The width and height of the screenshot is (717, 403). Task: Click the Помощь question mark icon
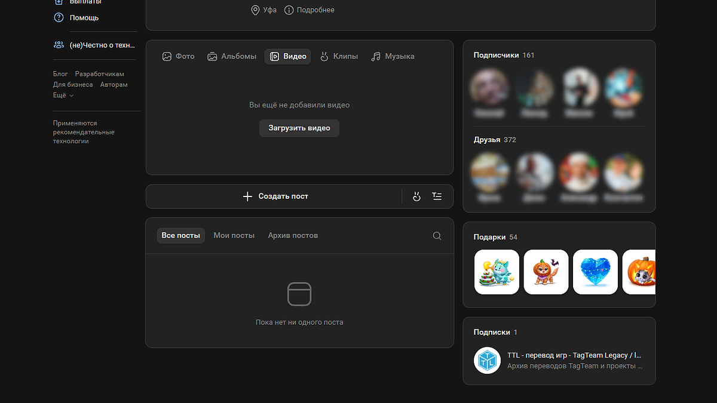coord(59,18)
